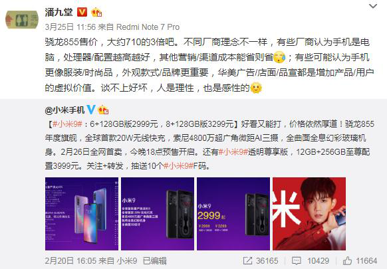The image size is (387, 269).
Task: Open the 3月25日 11:56 timestamp link
Action: tap(70, 27)
